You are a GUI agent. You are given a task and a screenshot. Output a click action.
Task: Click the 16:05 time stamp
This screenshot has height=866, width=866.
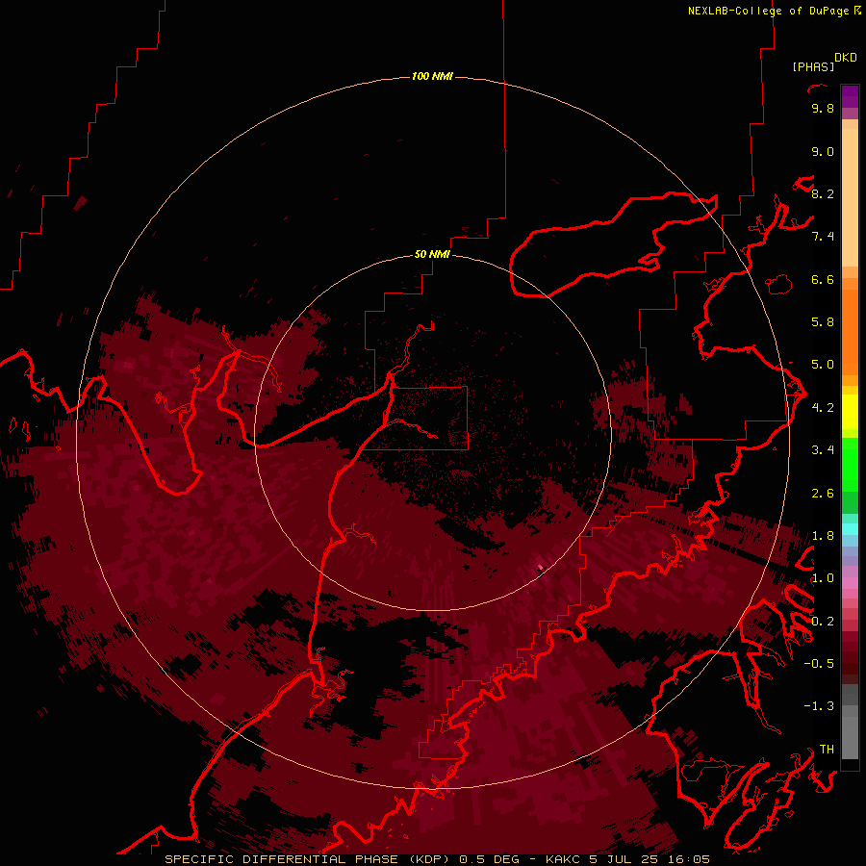click(688, 859)
